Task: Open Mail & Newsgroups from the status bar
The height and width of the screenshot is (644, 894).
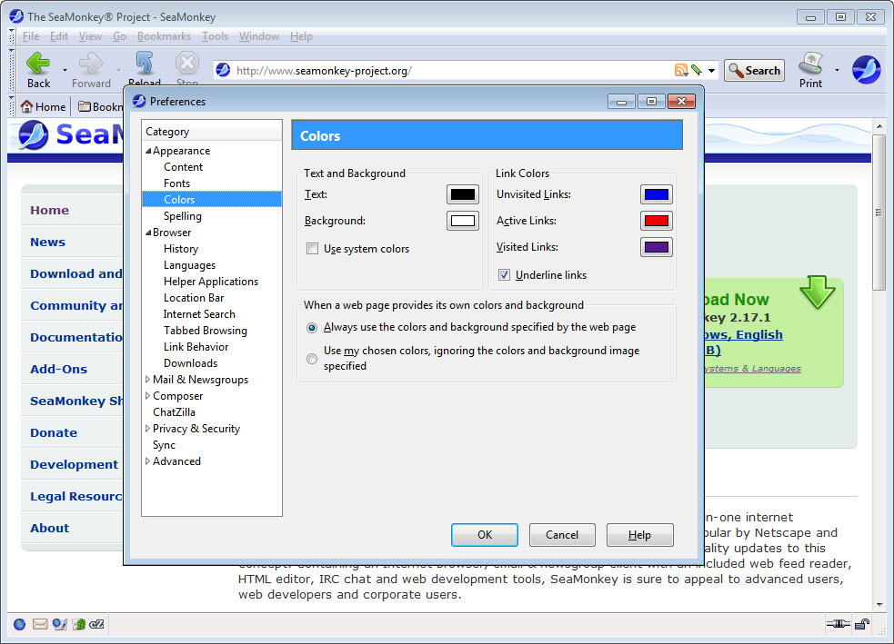Action: point(40,624)
